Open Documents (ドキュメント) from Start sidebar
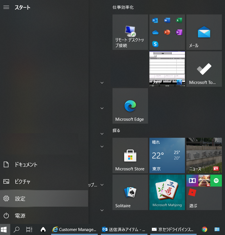Screen dimensions: 225x235 [44, 165]
